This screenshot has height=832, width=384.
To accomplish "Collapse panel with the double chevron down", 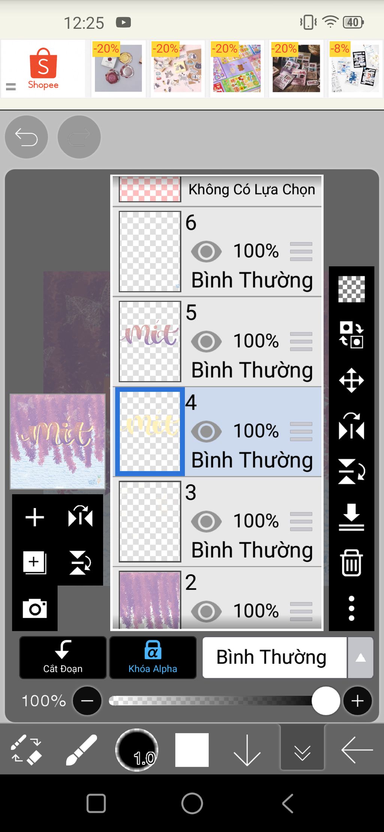I will pyautogui.click(x=302, y=750).
